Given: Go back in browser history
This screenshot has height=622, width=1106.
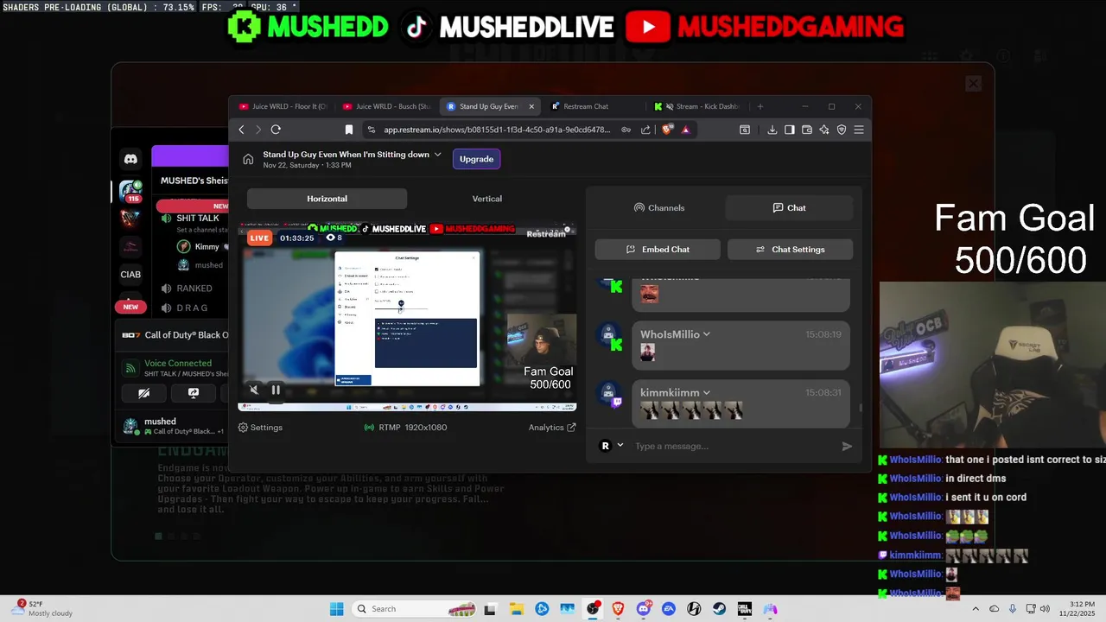Looking at the screenshot, I should [x=241, y=130].
